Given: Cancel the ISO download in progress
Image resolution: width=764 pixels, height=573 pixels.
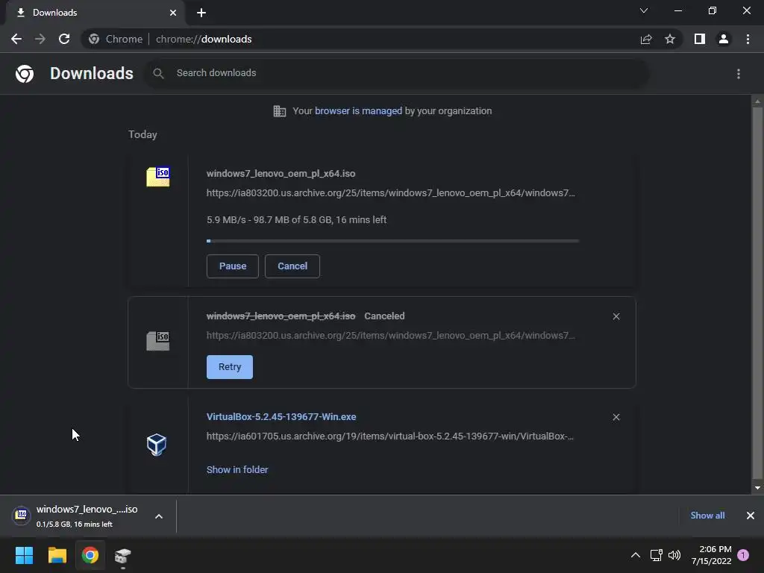Looking at the screenshot, I should click(292, 266).
